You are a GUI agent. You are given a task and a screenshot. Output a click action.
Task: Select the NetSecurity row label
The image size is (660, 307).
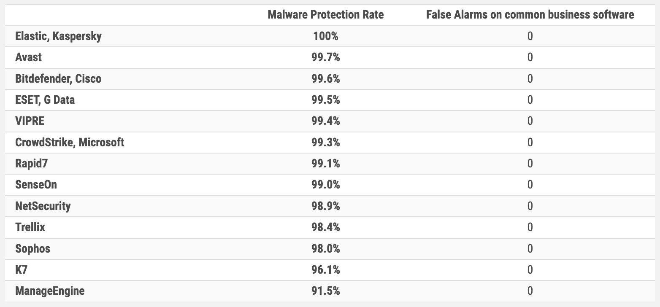[x=43, y=206]
